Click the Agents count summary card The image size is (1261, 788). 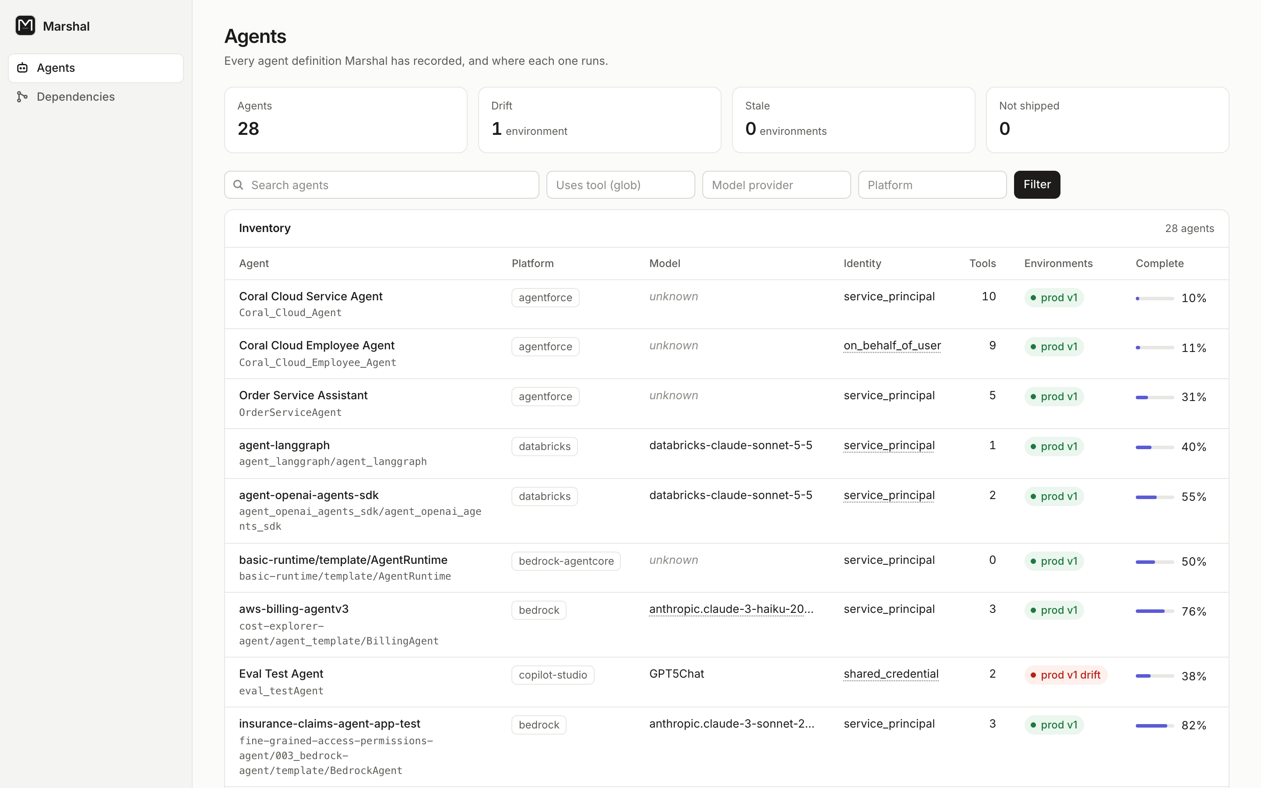click(x=345, y=120)
